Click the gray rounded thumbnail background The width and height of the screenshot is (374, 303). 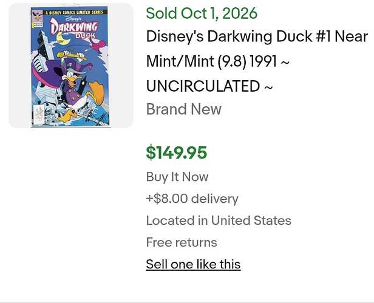pyautogui.click(x=70, y=66)
